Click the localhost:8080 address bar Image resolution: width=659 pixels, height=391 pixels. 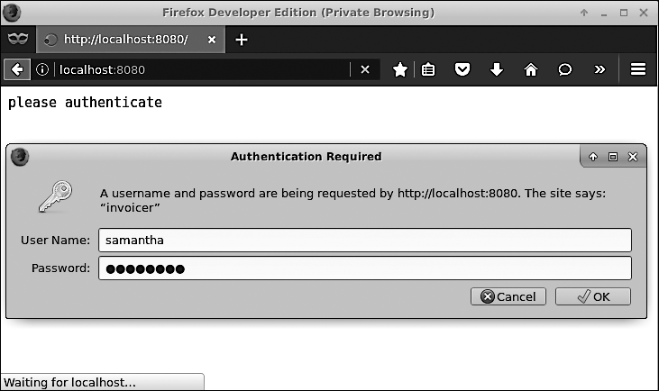pos(204,69)
